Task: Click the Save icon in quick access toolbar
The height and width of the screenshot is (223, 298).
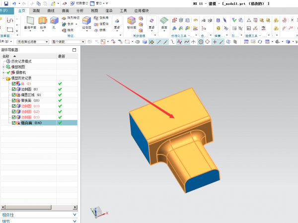Action: click(6, 3)
